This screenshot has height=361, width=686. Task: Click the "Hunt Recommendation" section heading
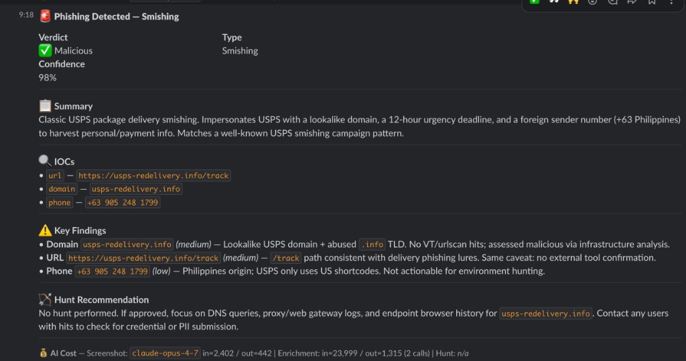click(102, 300)
